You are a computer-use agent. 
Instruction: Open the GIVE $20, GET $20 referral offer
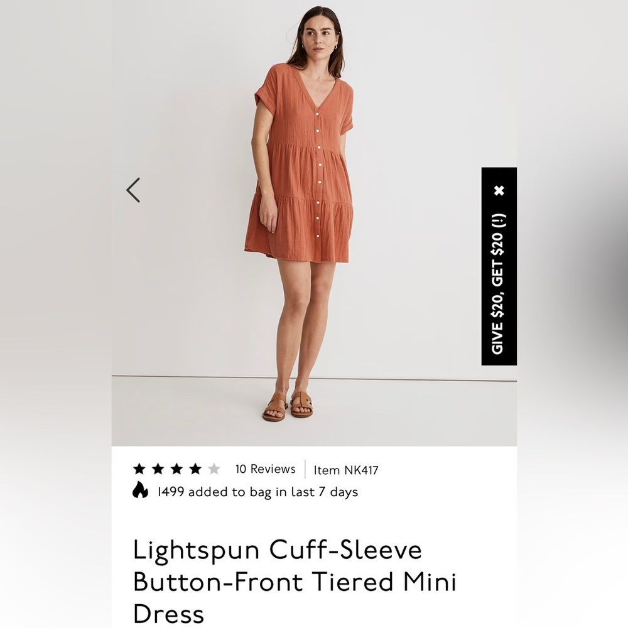point(498,289)
